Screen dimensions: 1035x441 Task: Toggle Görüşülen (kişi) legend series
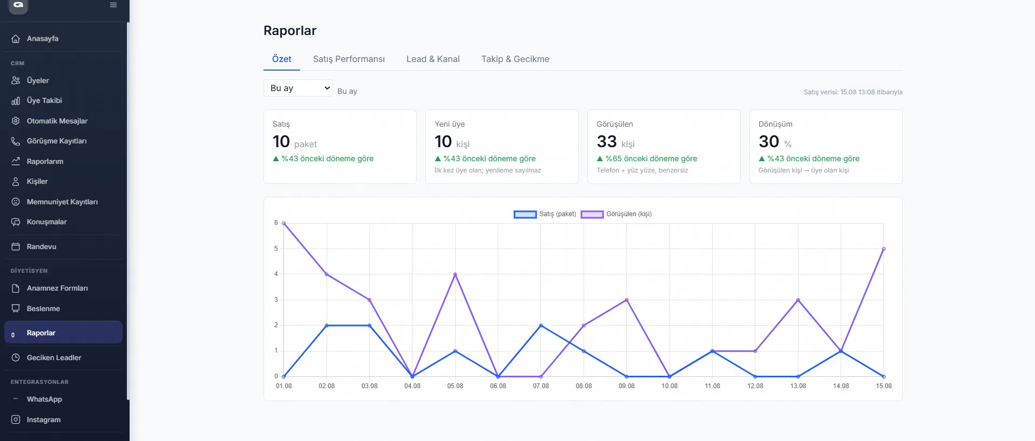click(x=616, y=214)
